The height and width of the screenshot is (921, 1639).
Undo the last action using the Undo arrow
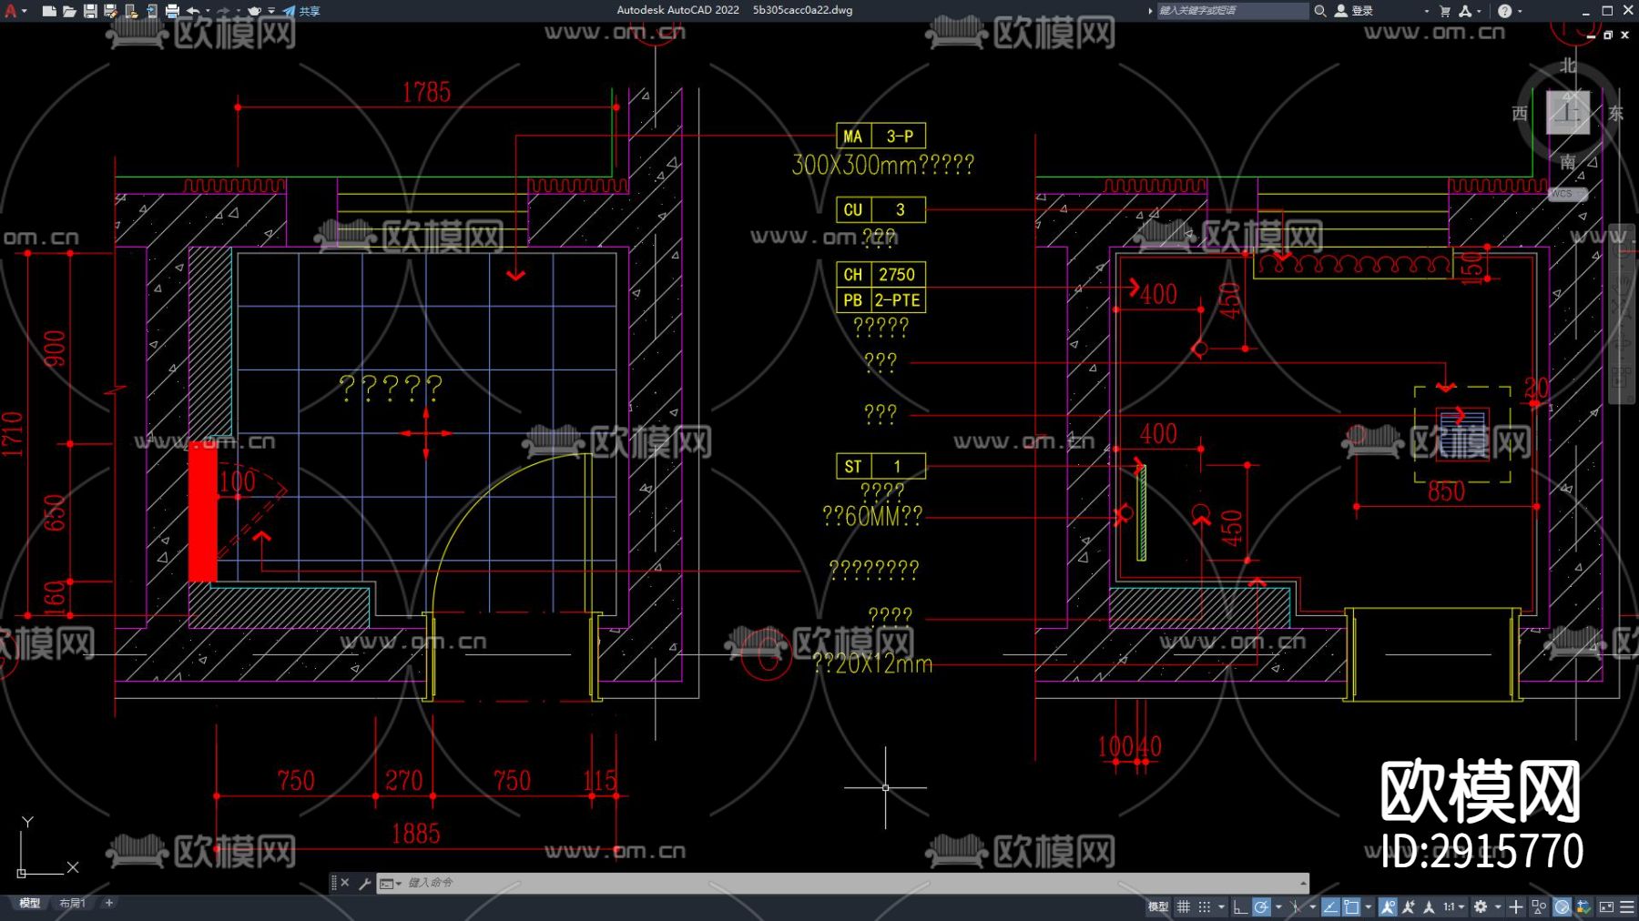(193, 11)
